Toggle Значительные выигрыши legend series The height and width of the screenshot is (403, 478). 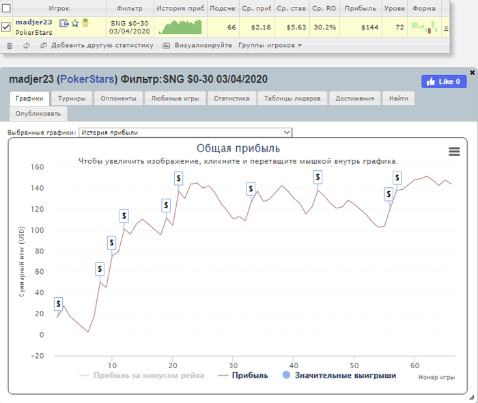click(x=339, y=376)
